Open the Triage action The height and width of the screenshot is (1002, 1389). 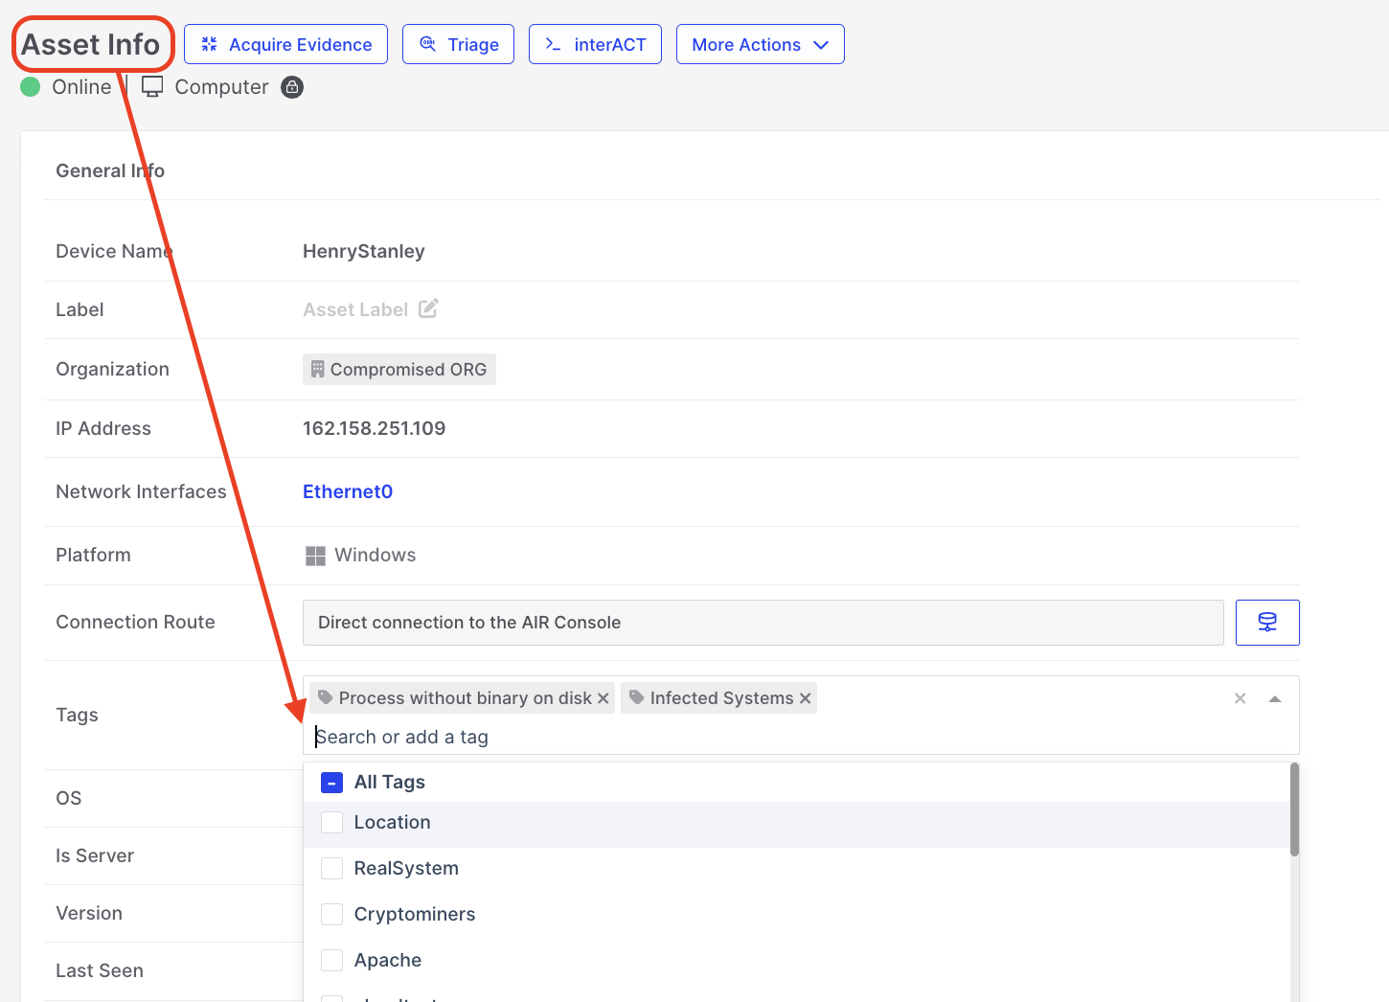click(458, 45)
